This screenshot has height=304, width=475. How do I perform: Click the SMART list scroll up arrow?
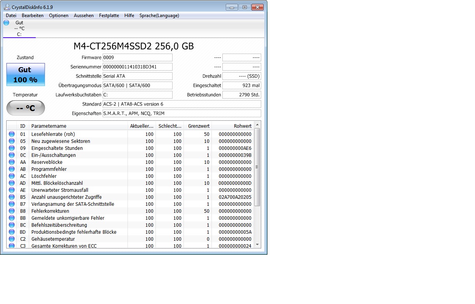[x=257, y=125]
